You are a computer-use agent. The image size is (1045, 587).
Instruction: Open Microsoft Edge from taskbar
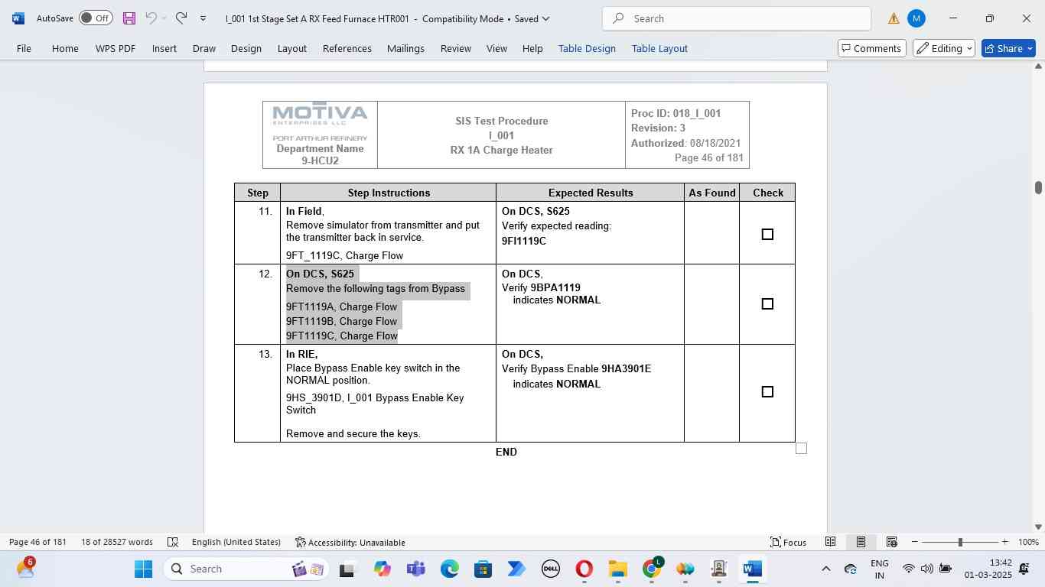[449, 569]
